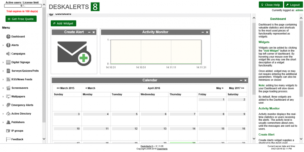Click the Publishers person icon
Screen dimensions: 304x152
click(8, 122)
